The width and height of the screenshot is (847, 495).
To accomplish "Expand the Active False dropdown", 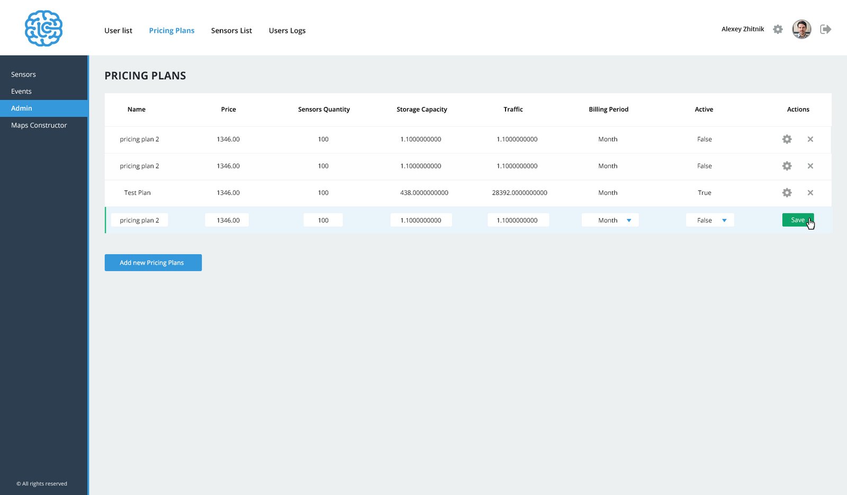I will 710,220.
